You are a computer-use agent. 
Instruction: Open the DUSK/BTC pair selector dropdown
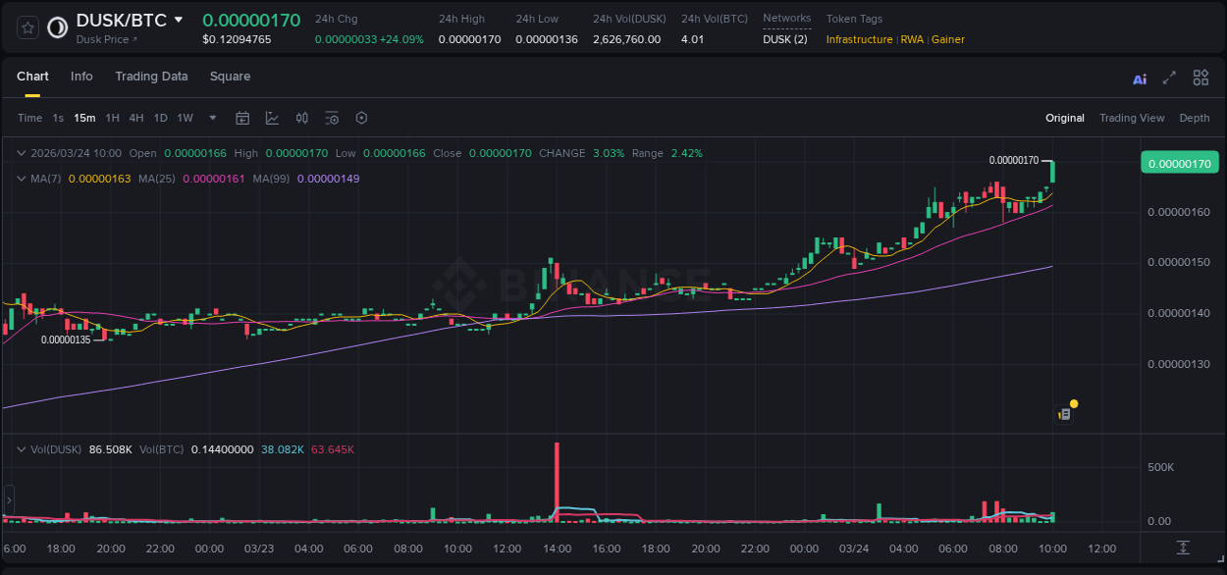pos(178,20)
